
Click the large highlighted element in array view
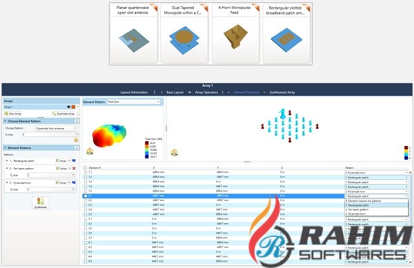[282, 114]
